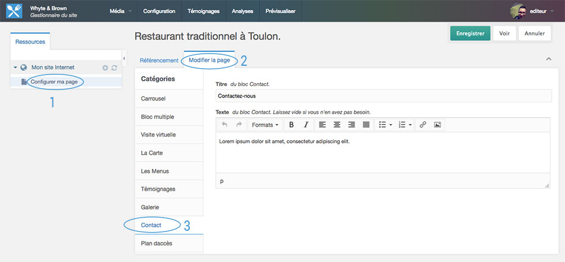Click the Annuler button

(534, 33)
